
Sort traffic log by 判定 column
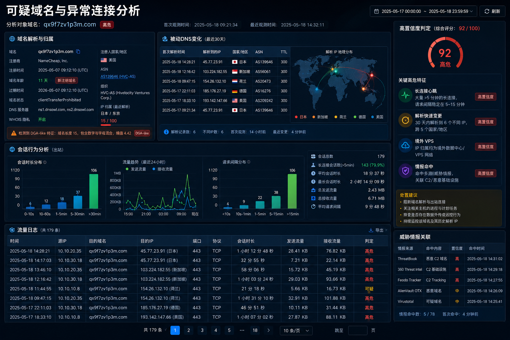369,241
